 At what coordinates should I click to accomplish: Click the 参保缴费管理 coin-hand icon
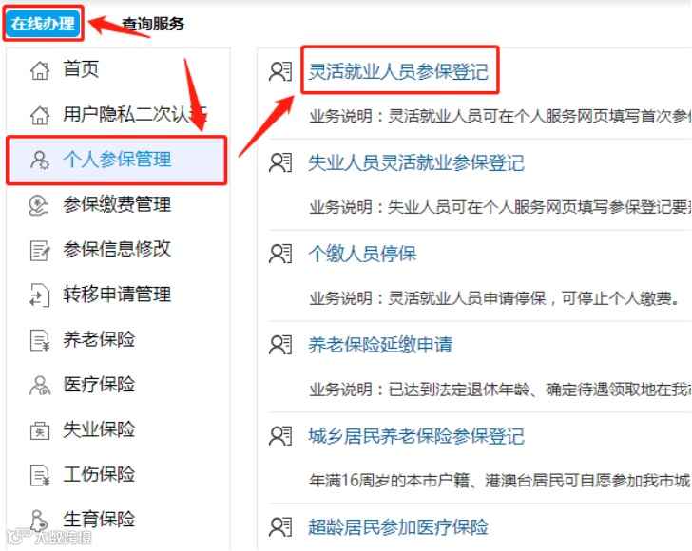(39, 205)
